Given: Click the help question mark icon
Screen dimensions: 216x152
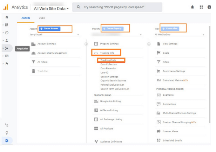Looking at the screenshot, I should pos(209,7).
